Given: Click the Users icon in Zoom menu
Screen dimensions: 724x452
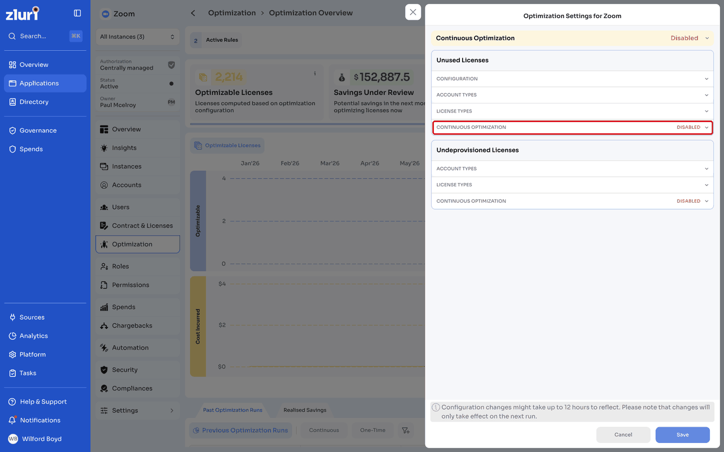Looking at the screenshot, I should tap(104, 207).
